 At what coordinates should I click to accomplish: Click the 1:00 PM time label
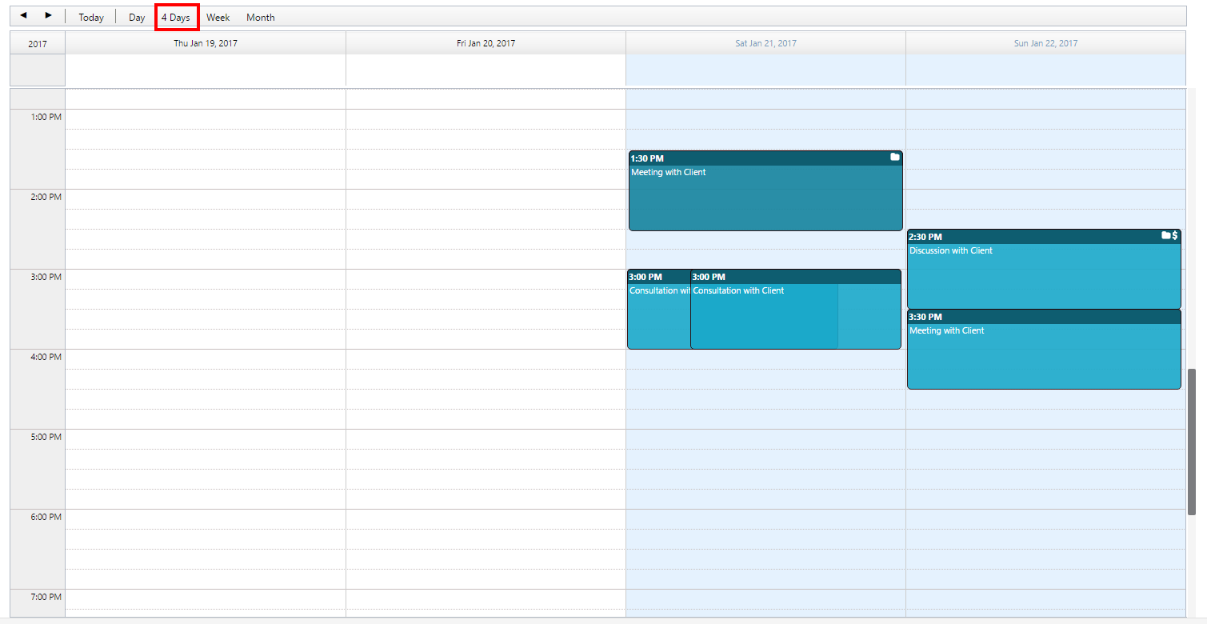(x=46, y=117)
